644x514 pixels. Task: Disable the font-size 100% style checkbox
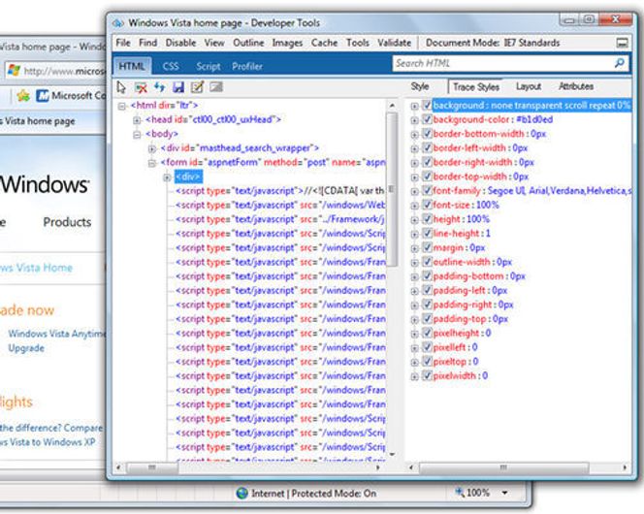[427, 205]
